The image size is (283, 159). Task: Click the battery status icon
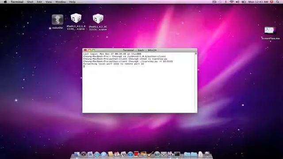point(244,2)
